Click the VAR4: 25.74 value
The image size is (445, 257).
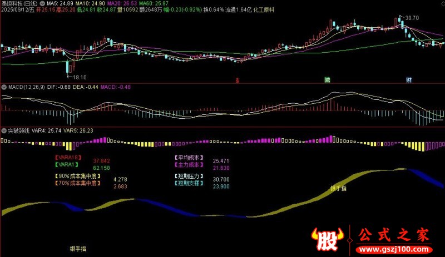tap(46, 130)
